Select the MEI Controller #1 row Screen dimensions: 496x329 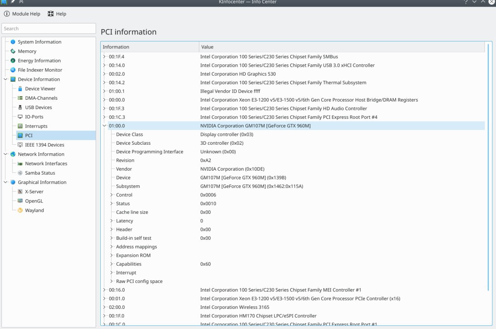tap(293, 290)
